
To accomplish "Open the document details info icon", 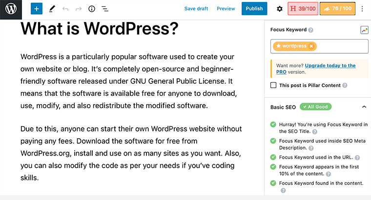I will (x=92, y=9).
